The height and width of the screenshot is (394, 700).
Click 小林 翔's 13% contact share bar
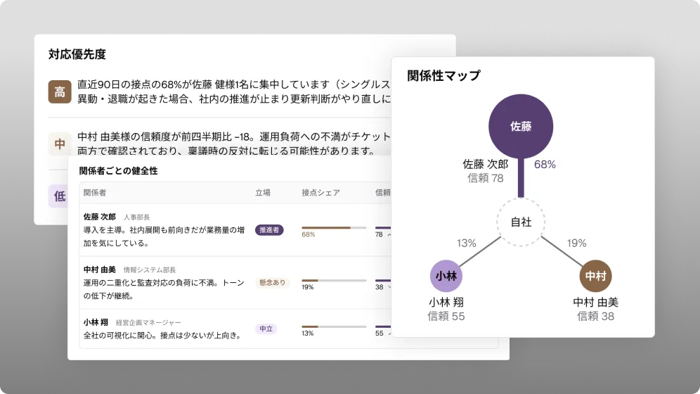334,327
